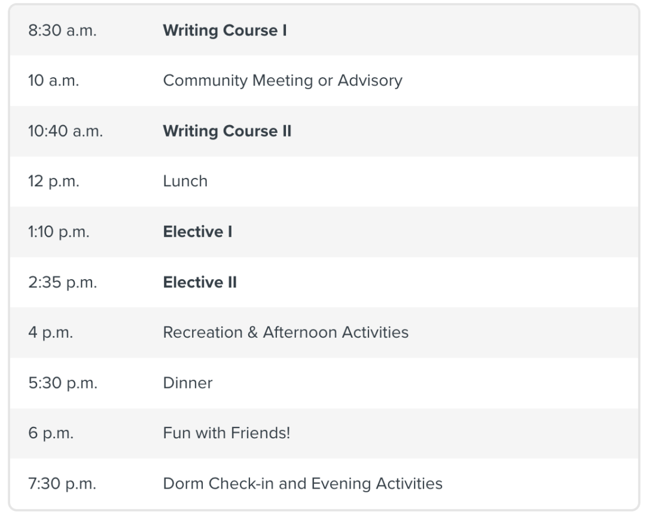Select the Dinner schedule entry
The width and height of the screenshot is (646, 515).
[x=187, y=383]
